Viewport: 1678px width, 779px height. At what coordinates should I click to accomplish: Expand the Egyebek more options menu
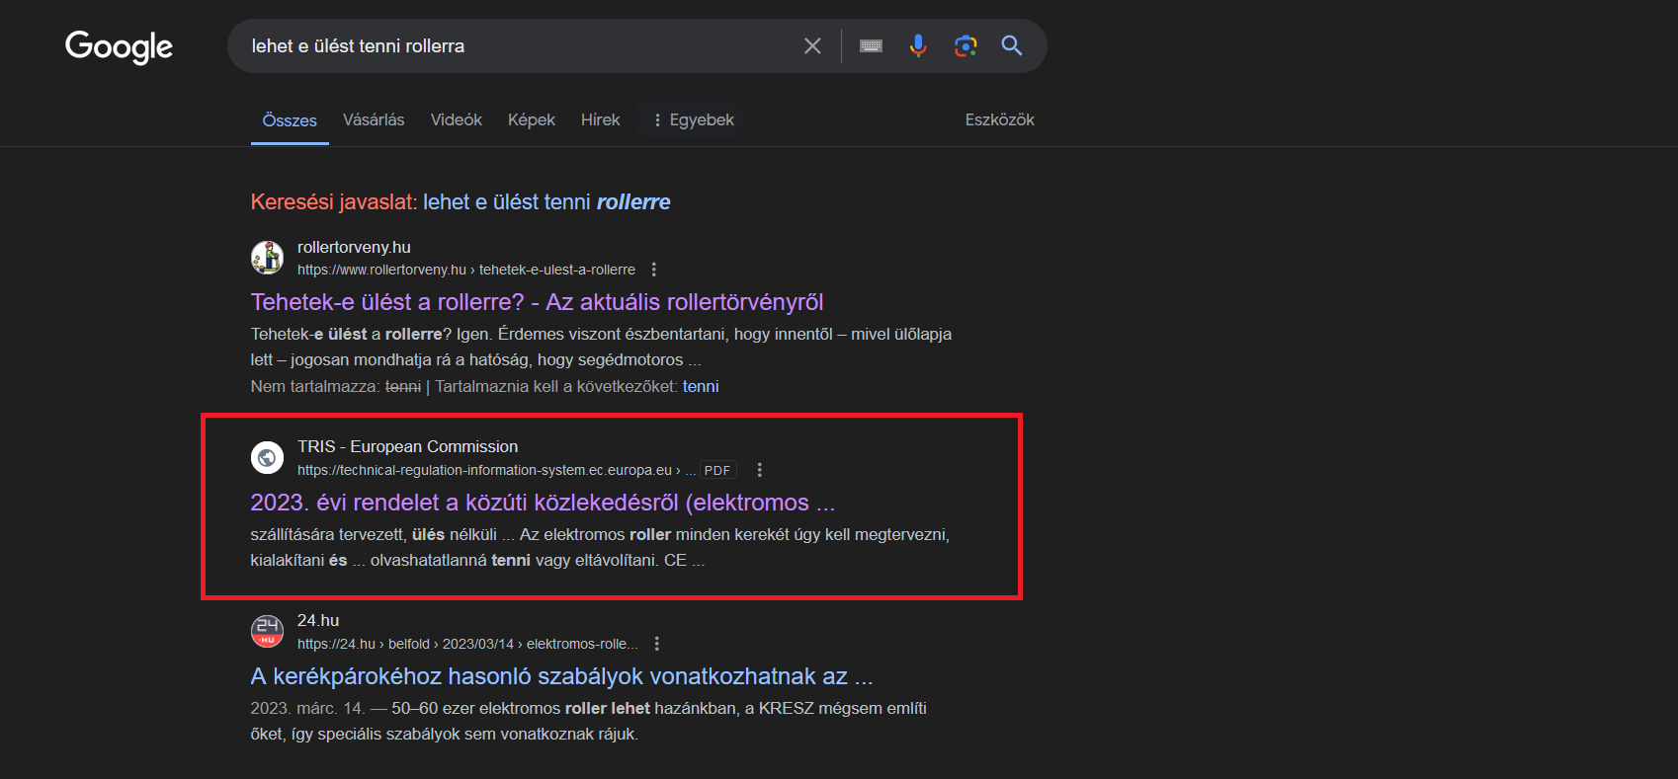(x=693, y=119)
